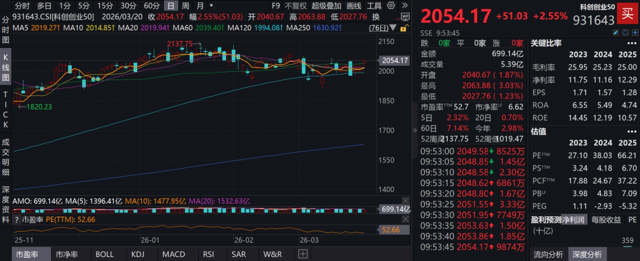Click the WP monitor icon
The image size is (640, 261).
coord(405,17)
